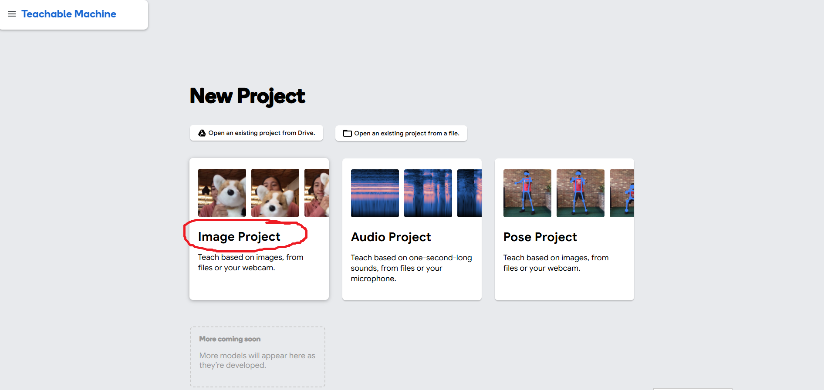Select the Pose Project title
The height and width of the screenshot is (390, 824).
(x=540, y=237)
